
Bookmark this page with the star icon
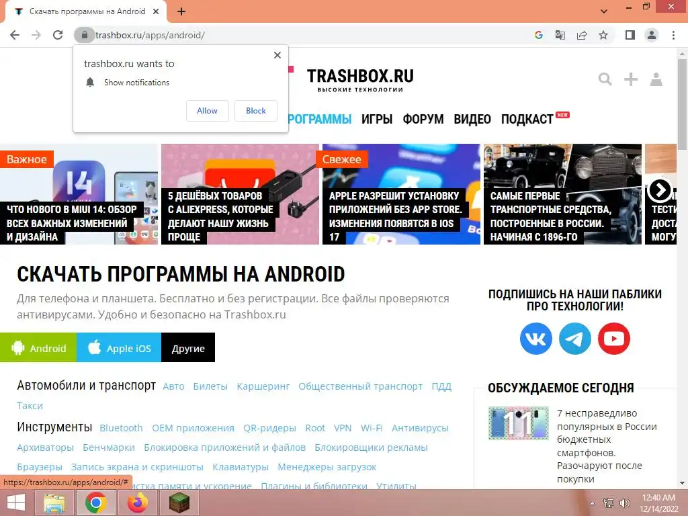[x=603, y=35]
